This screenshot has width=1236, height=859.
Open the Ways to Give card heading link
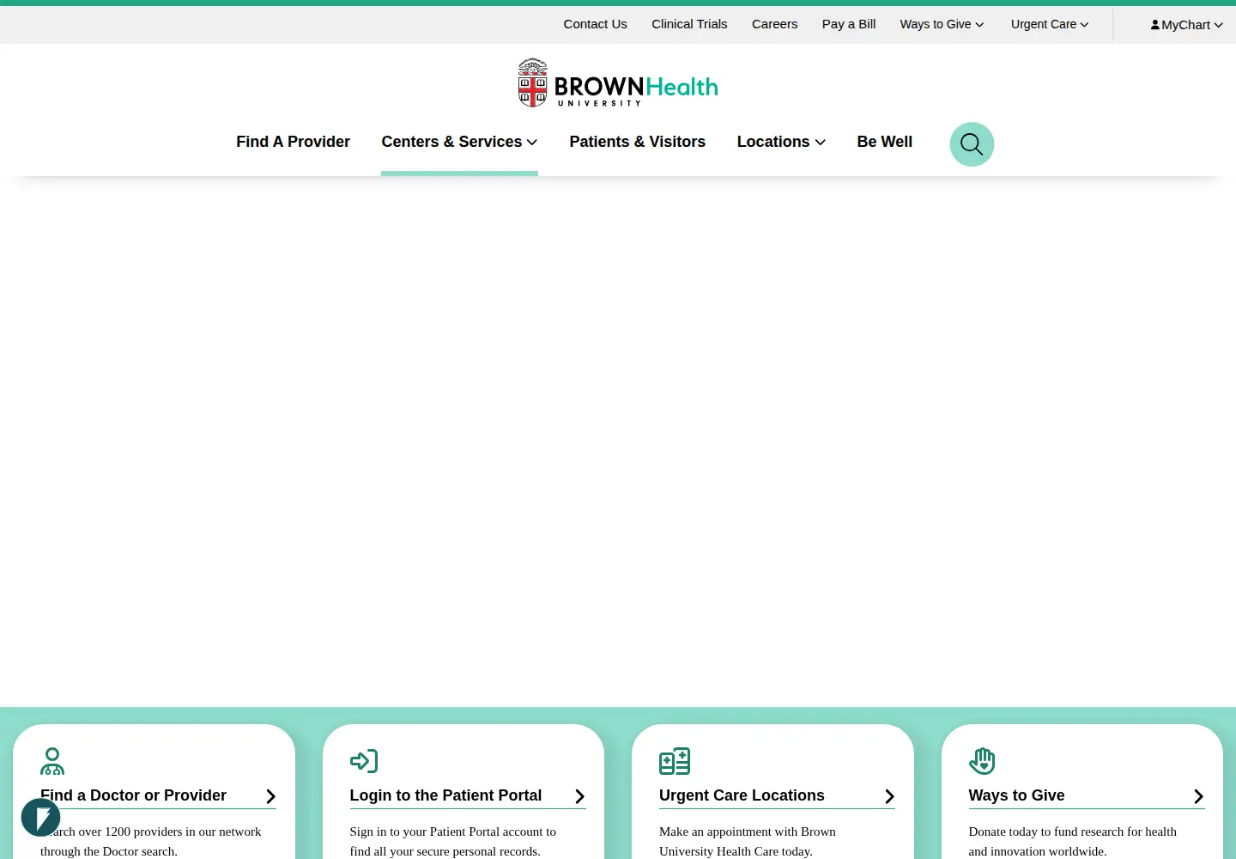pos(1016,795)
